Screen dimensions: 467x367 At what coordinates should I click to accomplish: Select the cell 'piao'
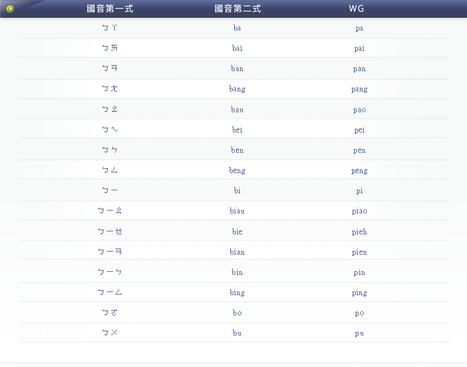[x=359, y=211]
